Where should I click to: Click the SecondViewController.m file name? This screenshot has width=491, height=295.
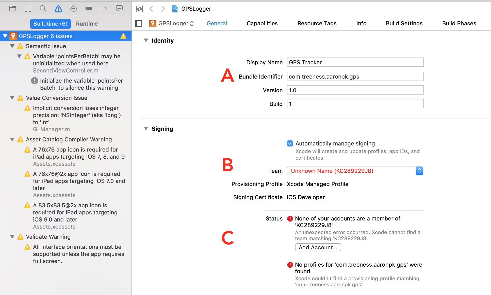[66, 70]
